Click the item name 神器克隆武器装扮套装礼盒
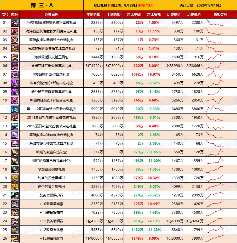 pos(51,66)
